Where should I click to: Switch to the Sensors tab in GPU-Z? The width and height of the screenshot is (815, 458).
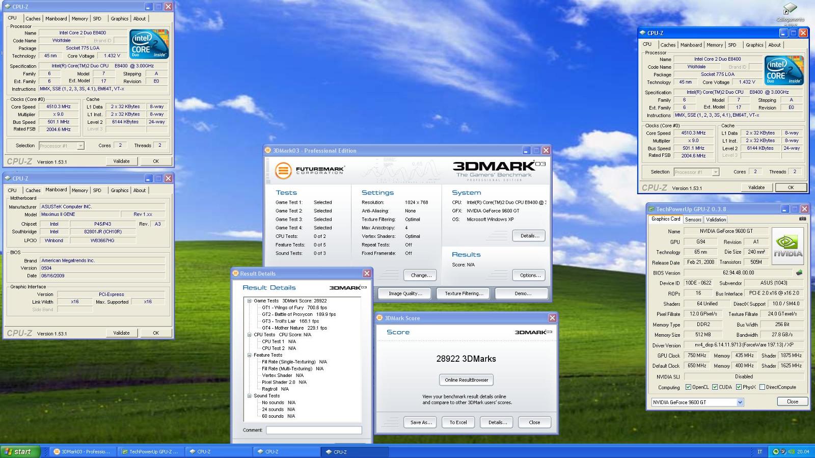(693, 220)
